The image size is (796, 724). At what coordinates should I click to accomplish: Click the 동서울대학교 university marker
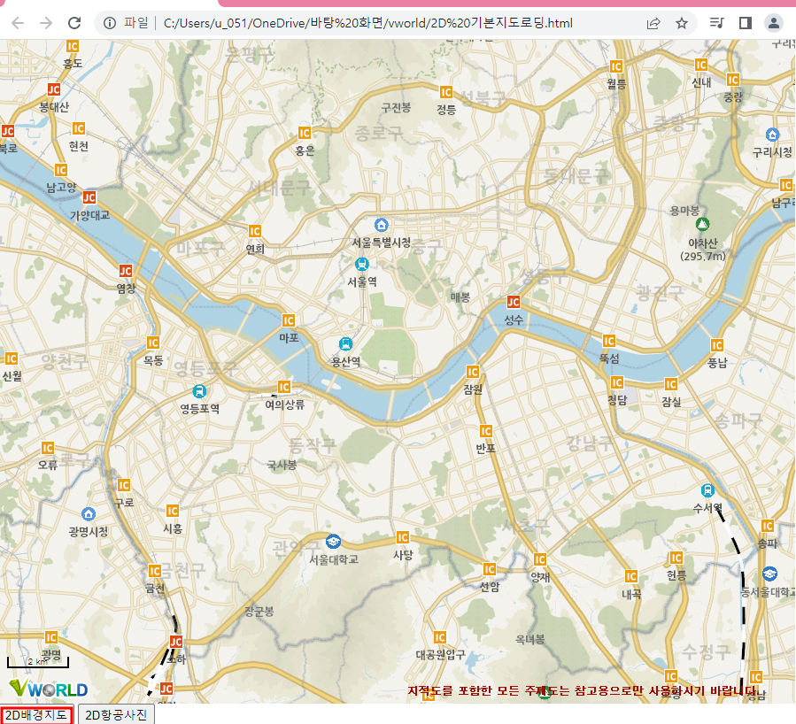pyautogui.click(x=770, y=574)
